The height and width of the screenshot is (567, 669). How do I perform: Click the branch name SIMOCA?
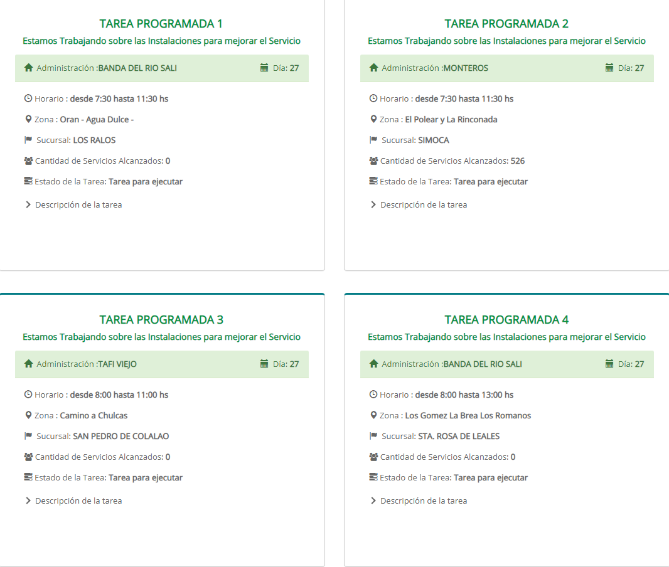[434, 140]
